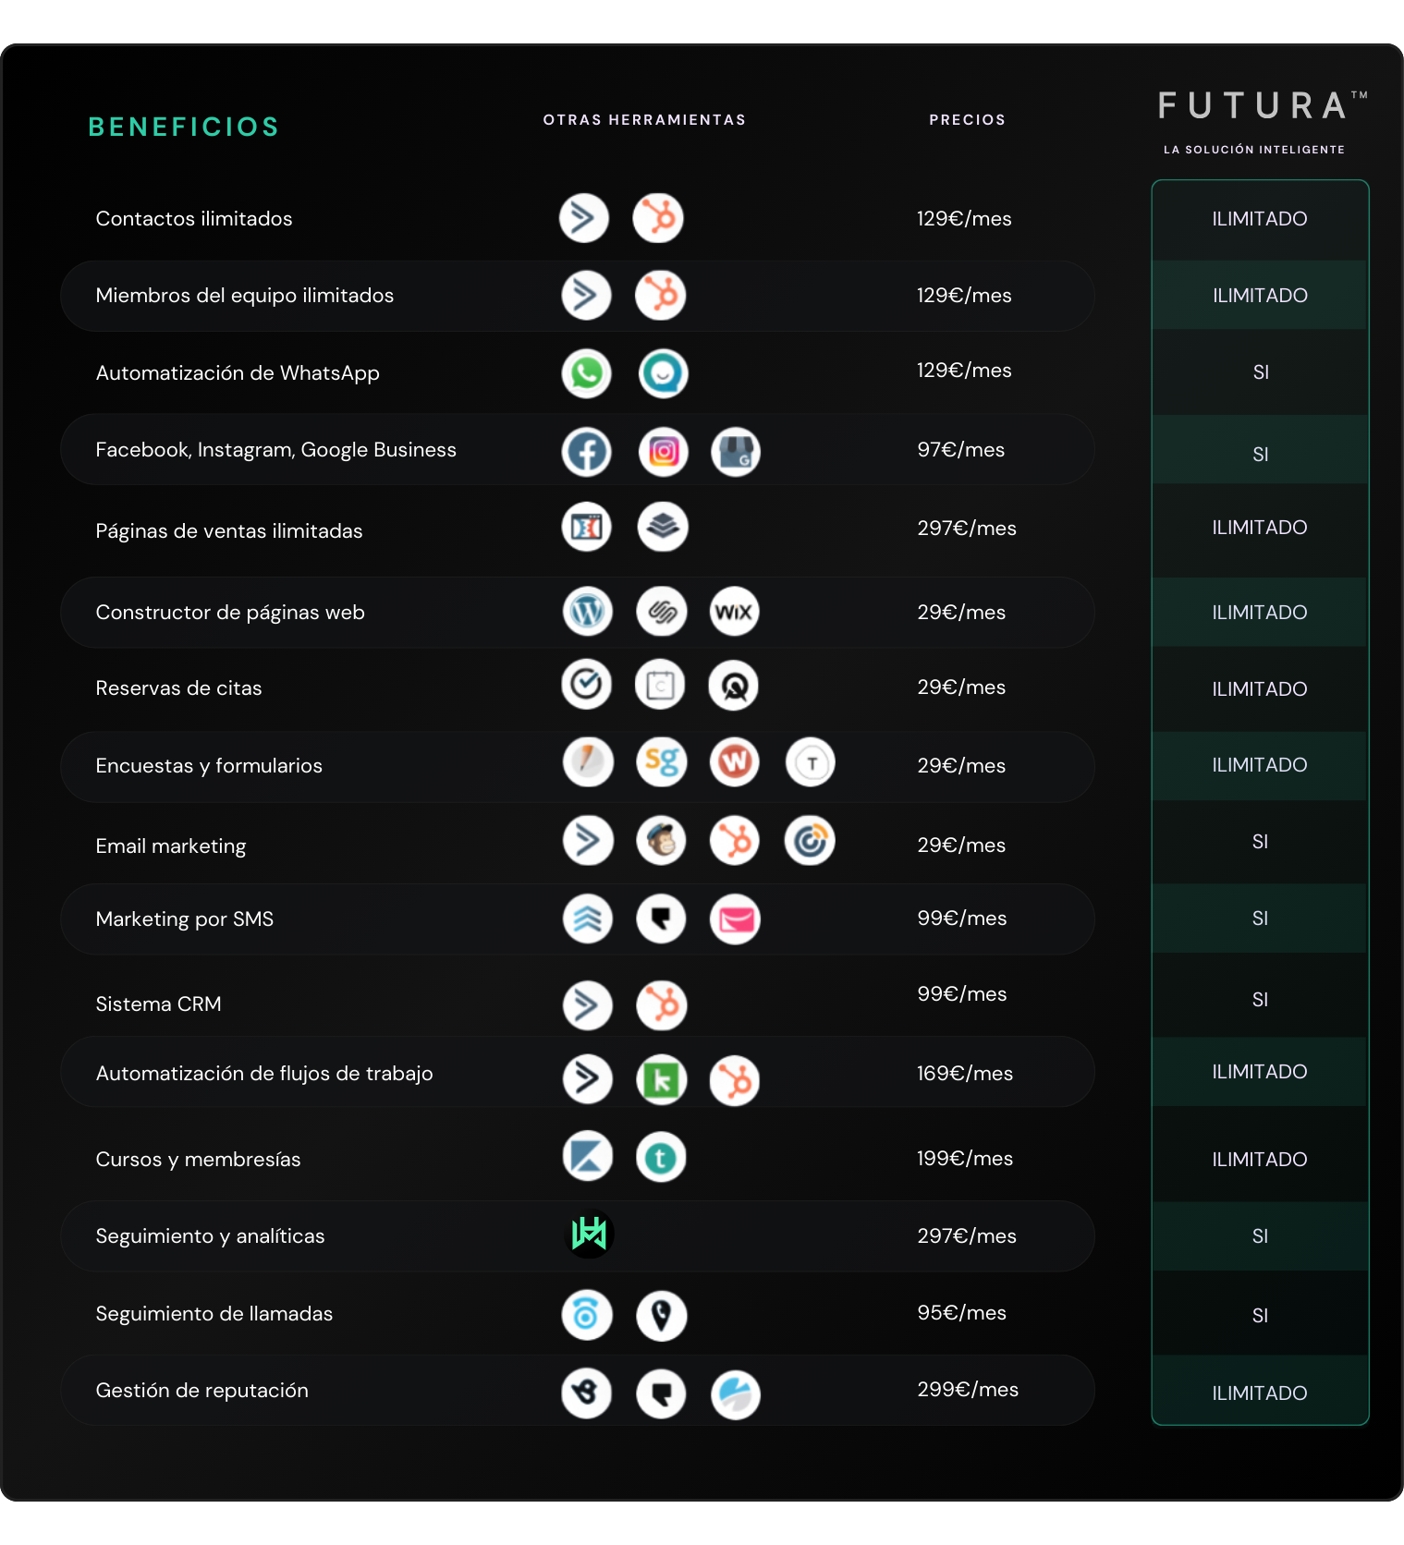Click the HubSpot icon in the Sistema CRM row
1404x1545 pixels.
tap(661, 1005)
